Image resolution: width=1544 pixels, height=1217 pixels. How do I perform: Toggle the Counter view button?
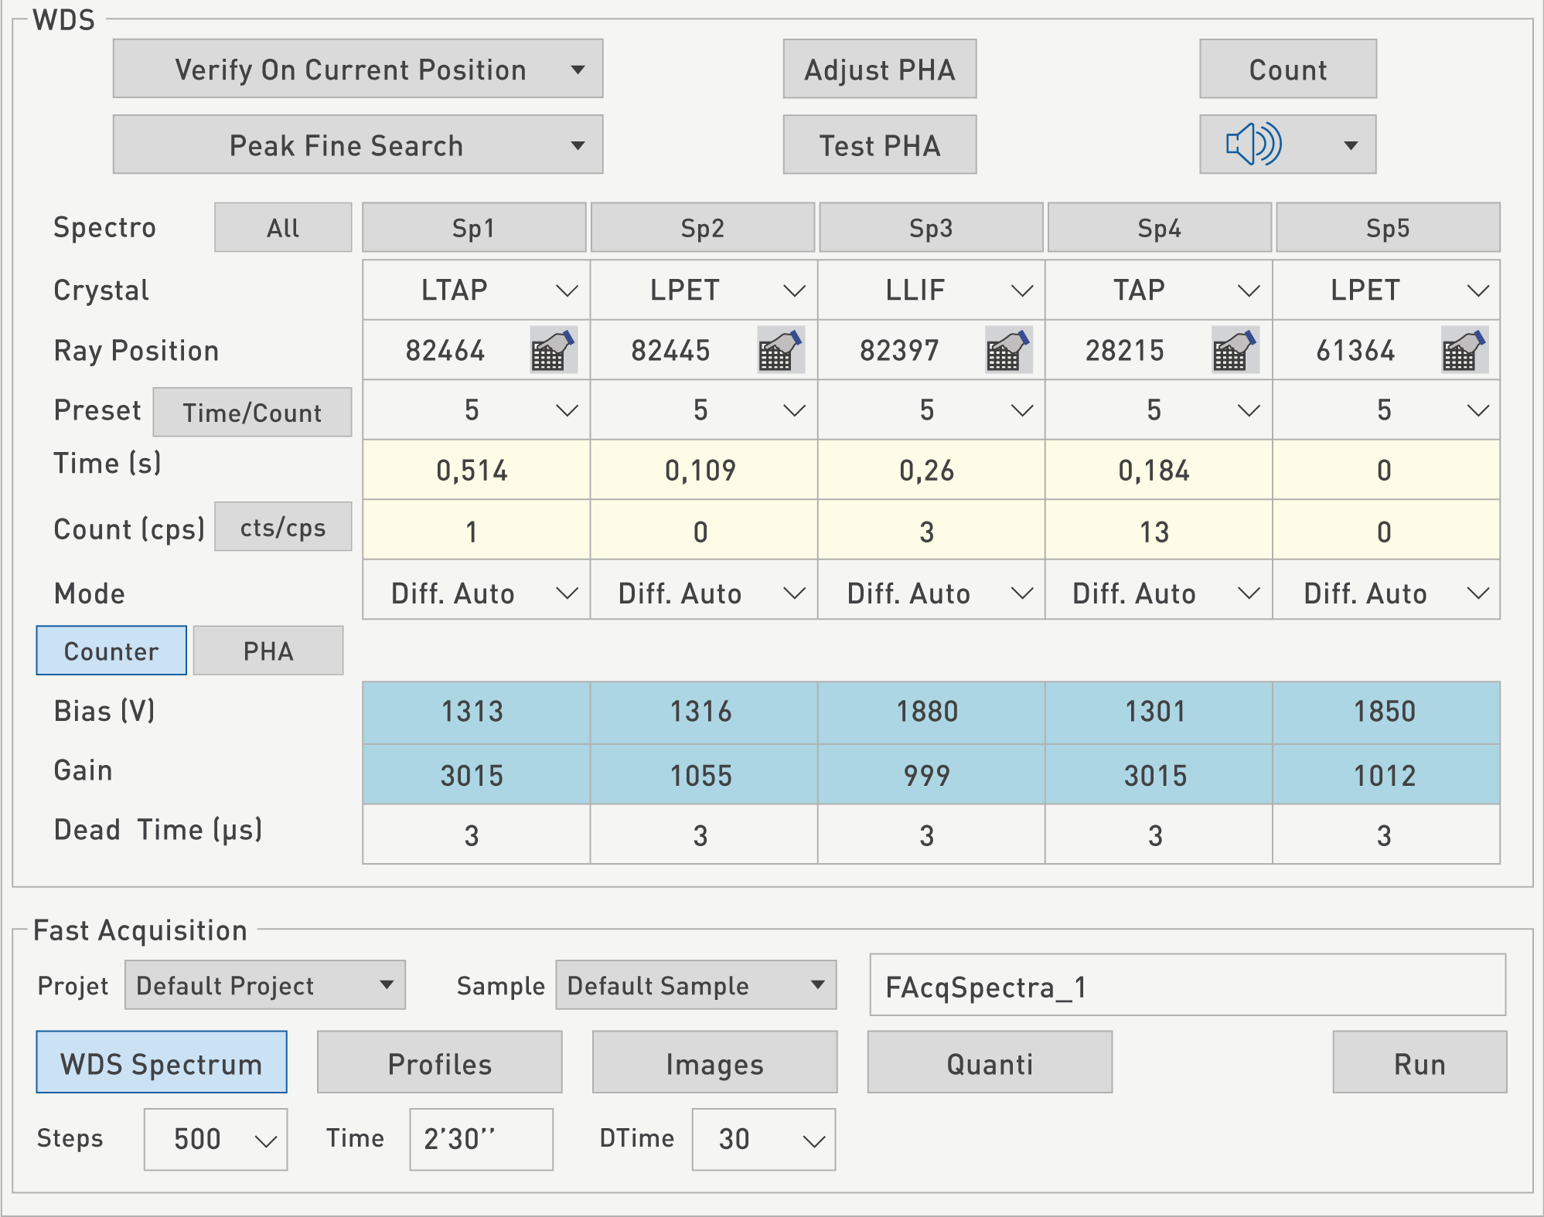pyautogui.click(x=111, y=651)
